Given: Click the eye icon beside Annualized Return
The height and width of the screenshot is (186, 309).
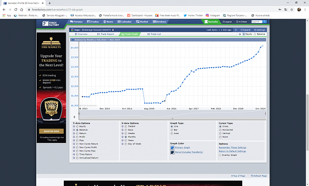Looking at the screenshot, I should click(74, 158).
